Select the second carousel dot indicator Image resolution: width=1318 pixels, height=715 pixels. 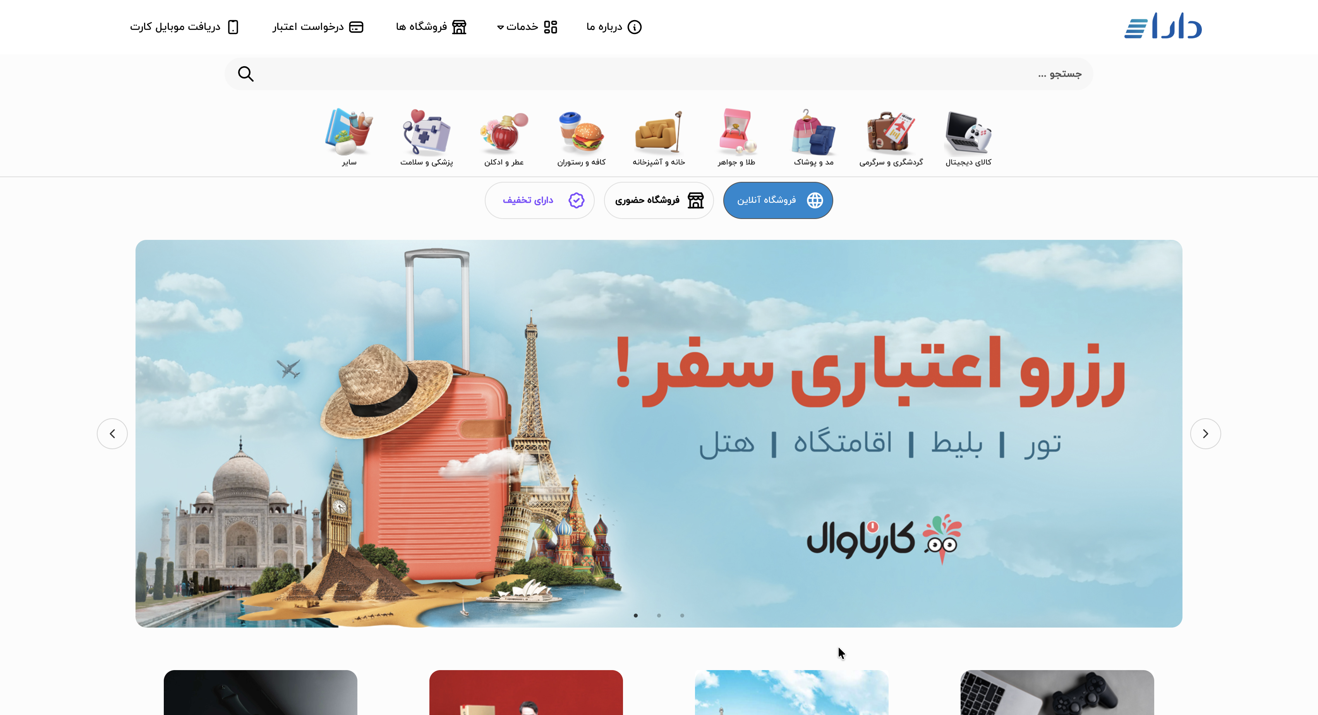coord(659,615)
